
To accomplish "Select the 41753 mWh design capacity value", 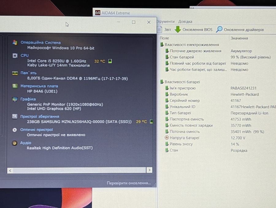I will click(x=241, y=119).
